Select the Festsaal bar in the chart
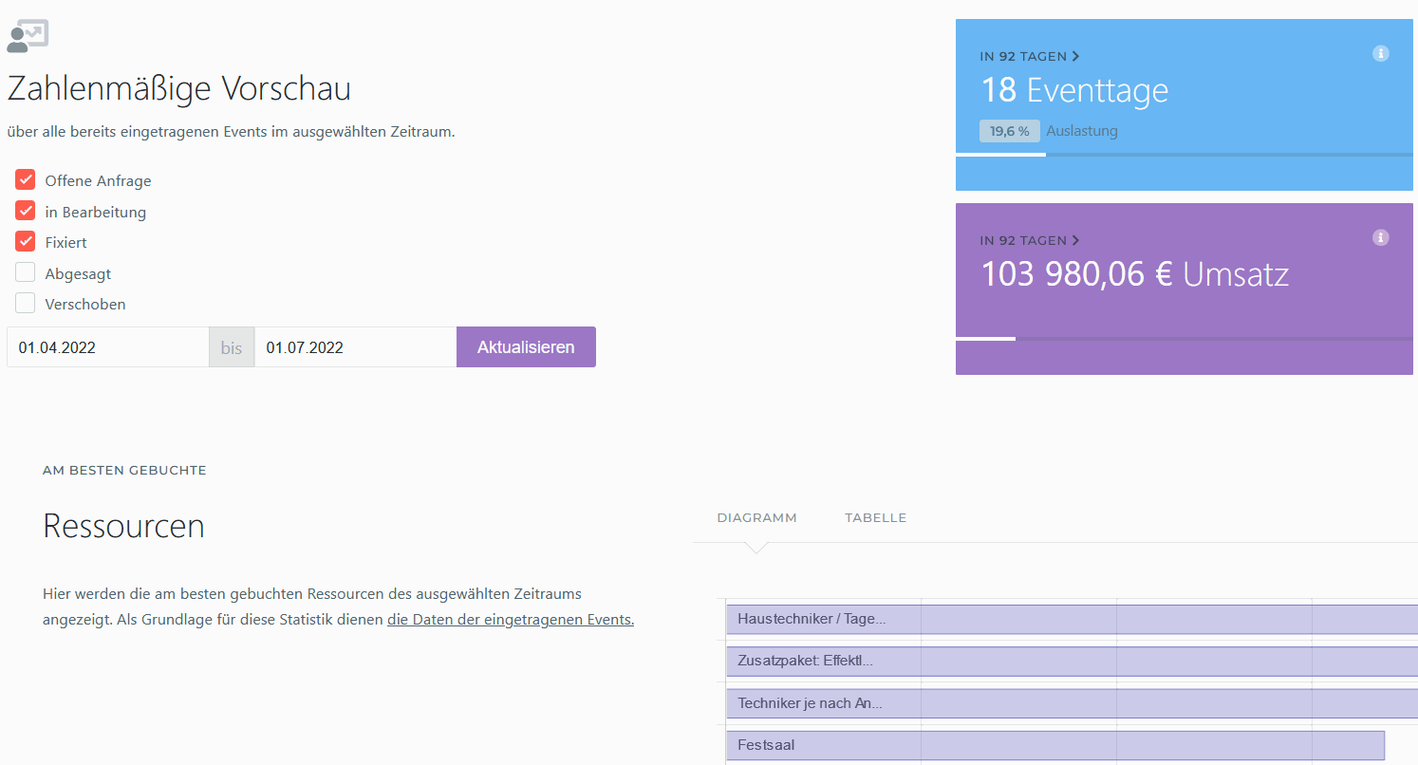1418x765 pixels. point(1054,745)
